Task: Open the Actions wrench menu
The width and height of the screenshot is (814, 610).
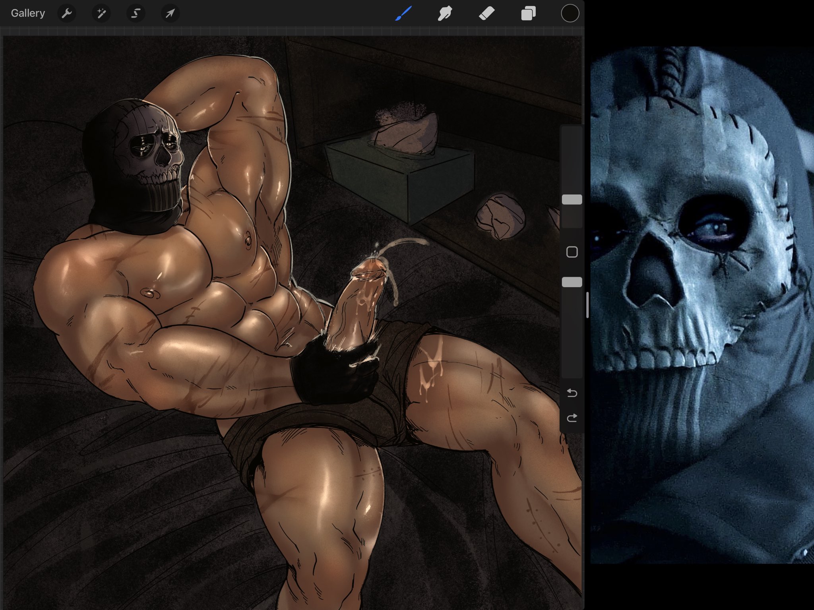Action: point(66,14)
